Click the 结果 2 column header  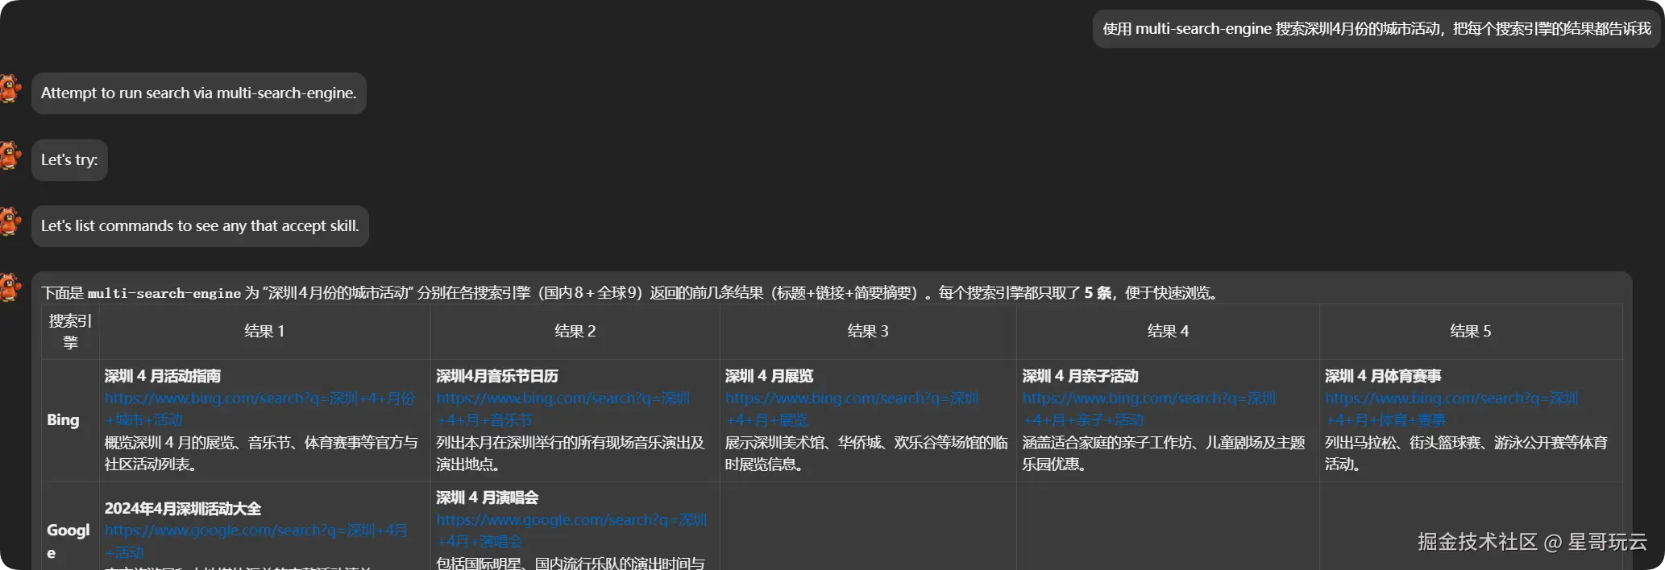coord(575,332)
